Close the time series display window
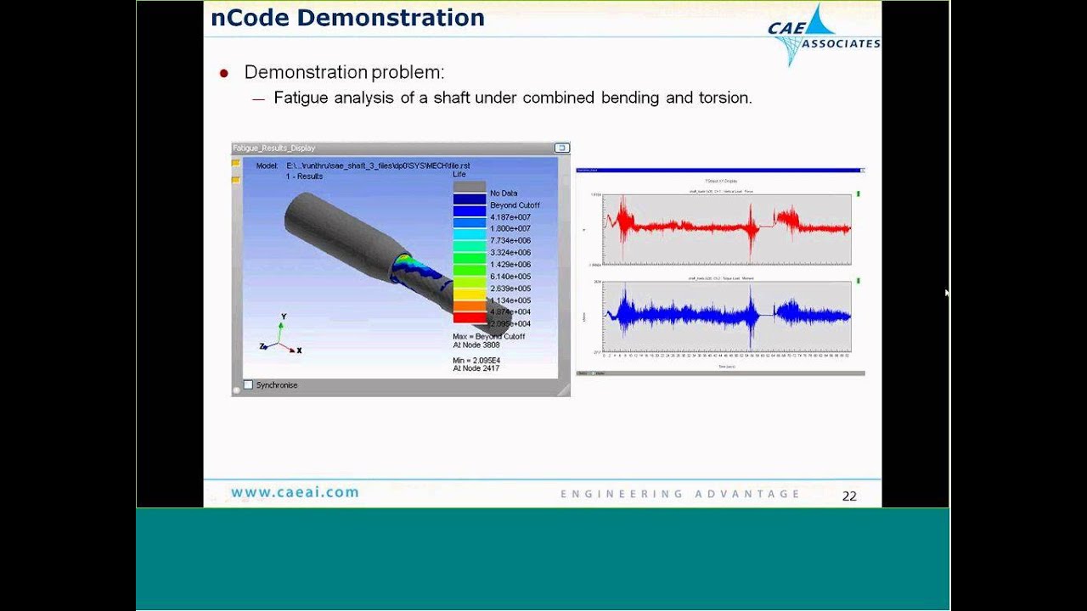 pyautogui.click(x=862, y=171)
